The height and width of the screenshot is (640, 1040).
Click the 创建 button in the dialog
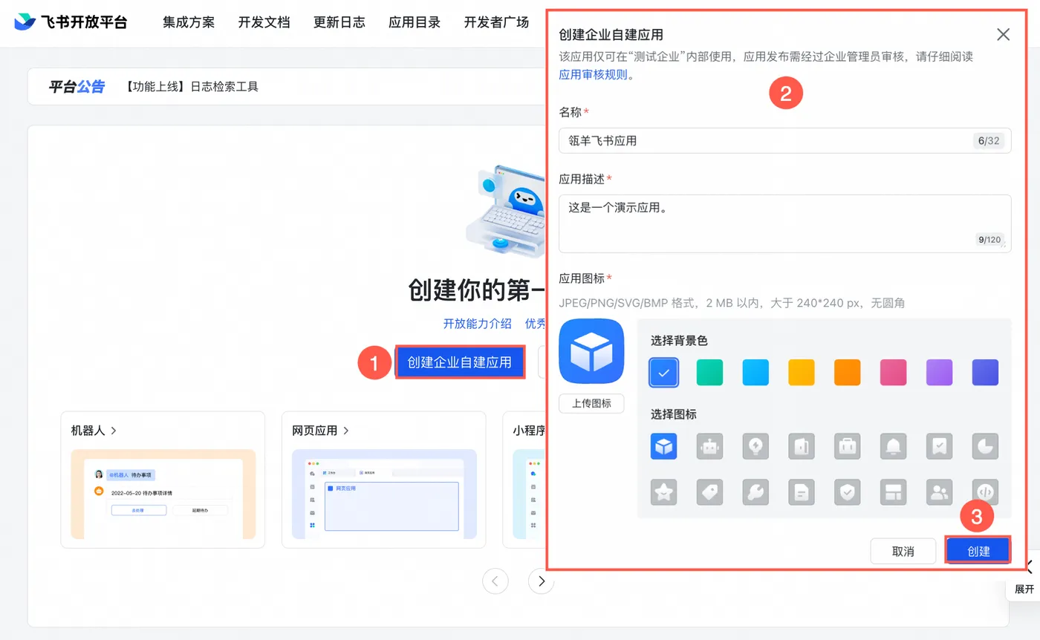click(x=978, y=551)
